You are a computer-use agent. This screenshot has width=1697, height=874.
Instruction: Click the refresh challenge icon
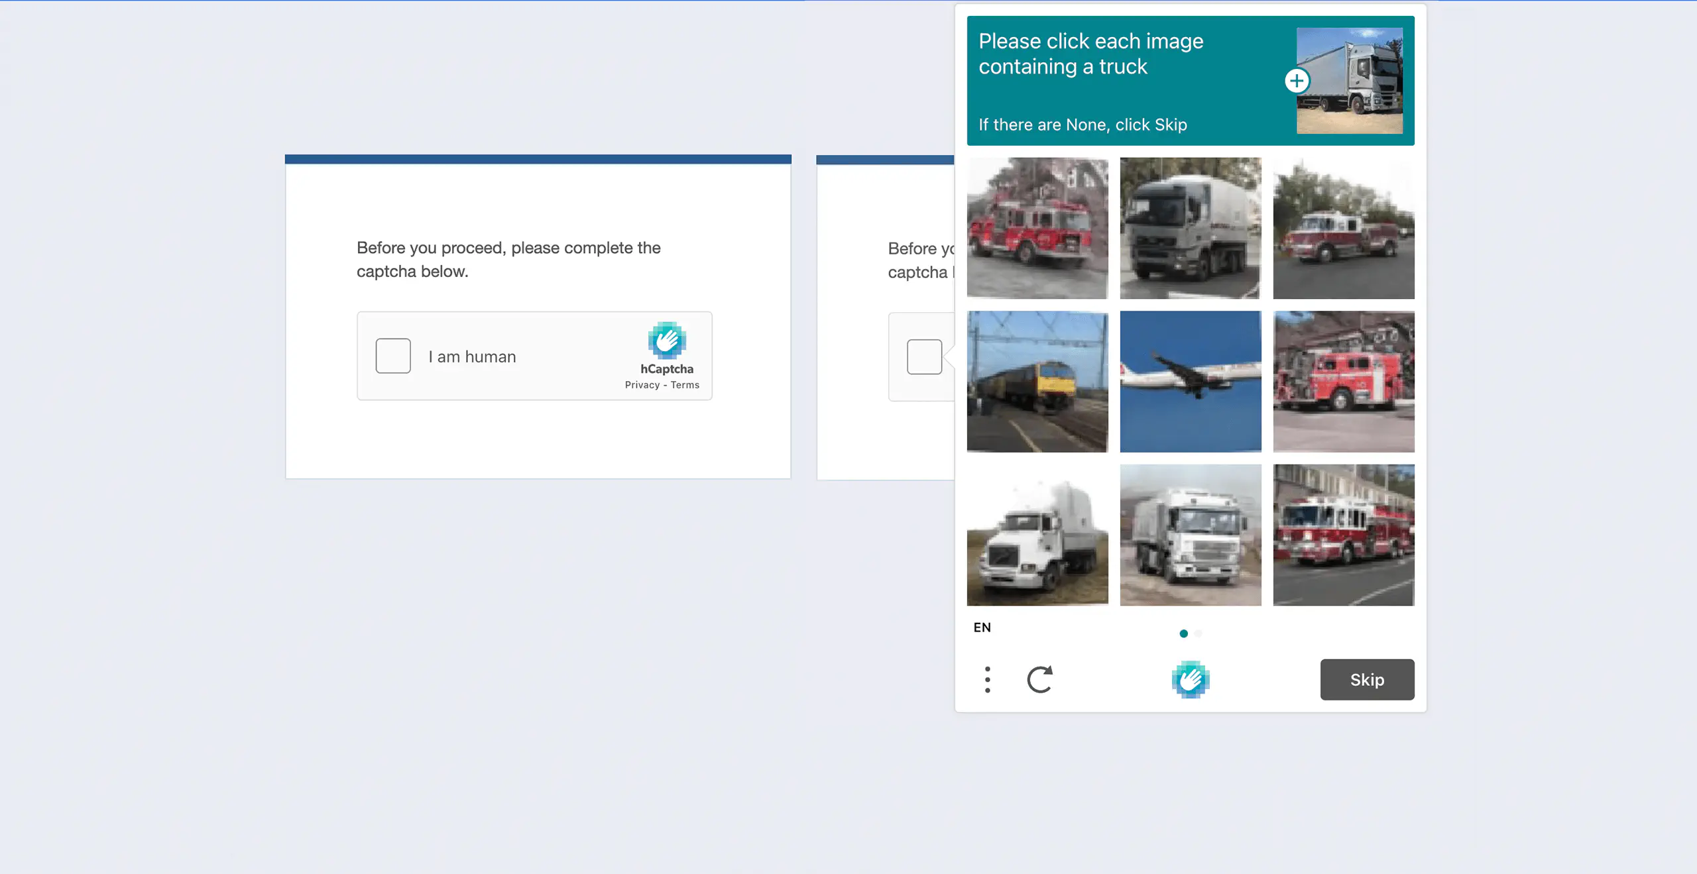click(x=1039, y=679)
